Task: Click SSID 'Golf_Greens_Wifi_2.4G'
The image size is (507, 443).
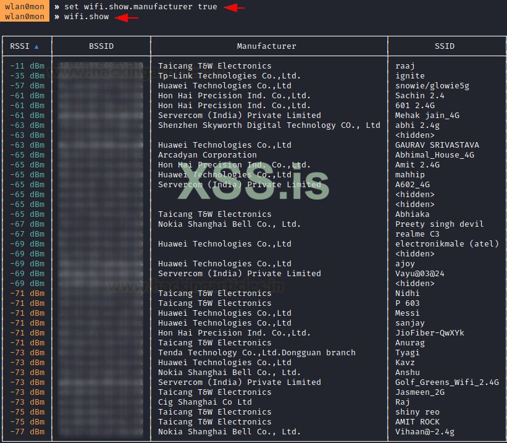Action: point(447,382)
